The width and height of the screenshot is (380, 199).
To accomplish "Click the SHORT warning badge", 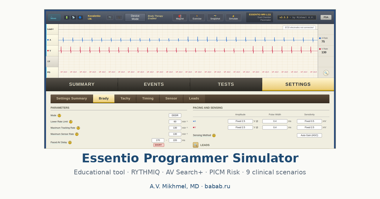I will (x=159, y=145).
